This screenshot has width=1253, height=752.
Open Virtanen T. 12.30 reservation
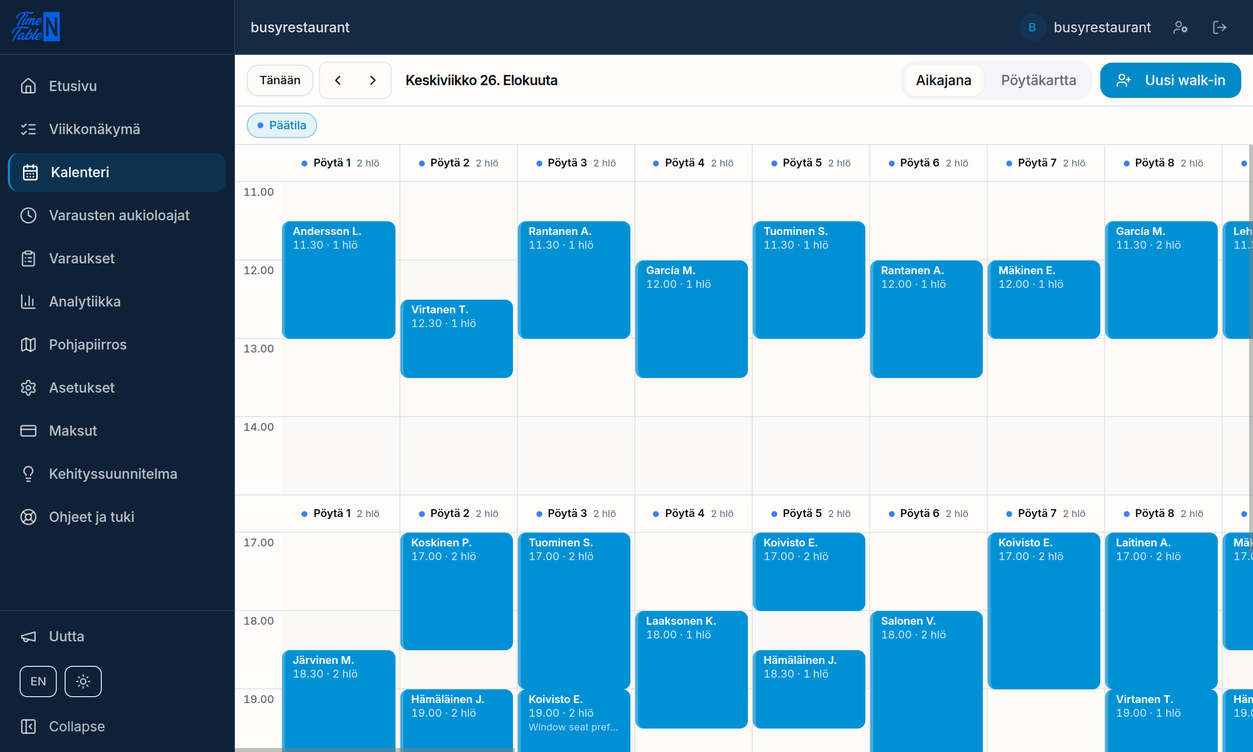pos(457,338)
